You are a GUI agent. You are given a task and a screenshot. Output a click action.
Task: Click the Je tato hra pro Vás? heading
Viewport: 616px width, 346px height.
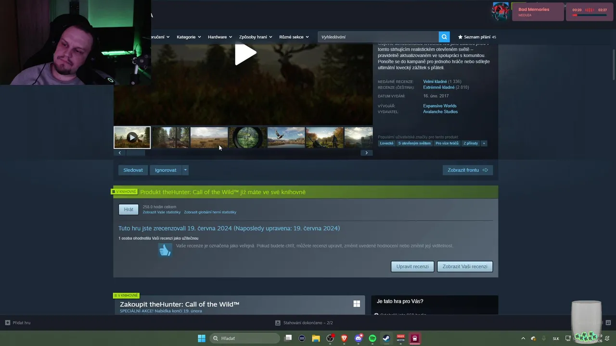[400, 301]
